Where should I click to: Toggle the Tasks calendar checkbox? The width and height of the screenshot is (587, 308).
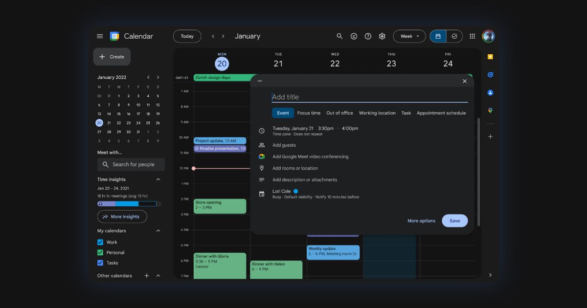coord(100,263)
